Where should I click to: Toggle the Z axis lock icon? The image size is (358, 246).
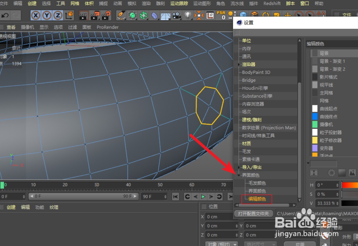tap(58, 16)
